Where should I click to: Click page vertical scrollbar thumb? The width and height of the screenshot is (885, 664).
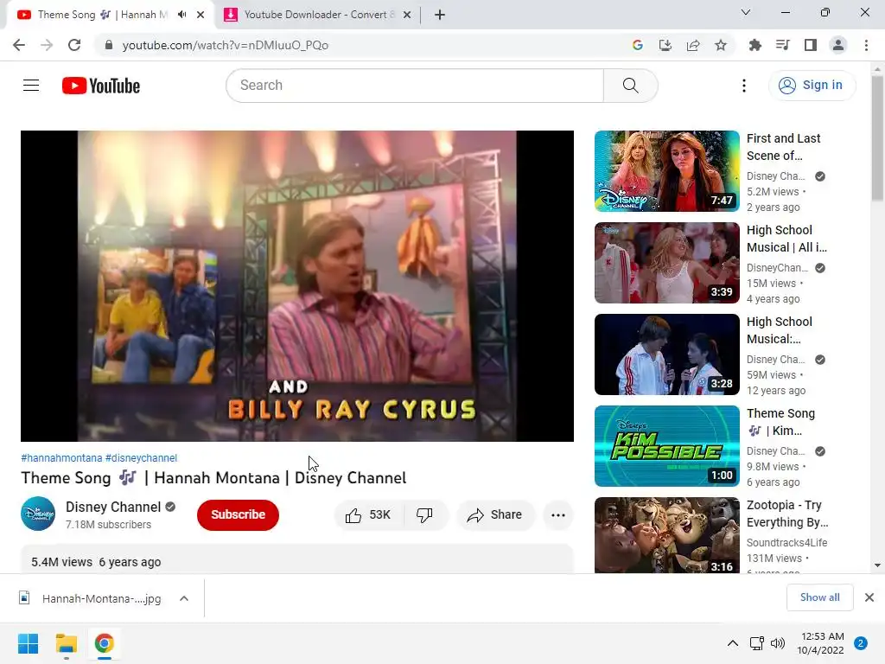pos(877,138)
